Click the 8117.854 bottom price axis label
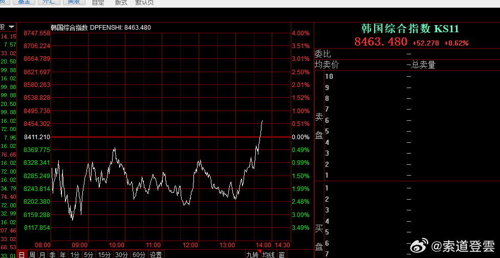This screenshot has height=258, width=500. coord(37,227)
